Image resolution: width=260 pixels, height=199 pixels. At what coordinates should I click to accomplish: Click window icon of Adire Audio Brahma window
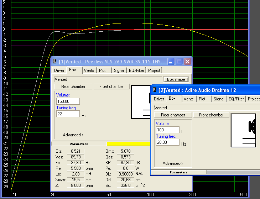tap(154, 90)
